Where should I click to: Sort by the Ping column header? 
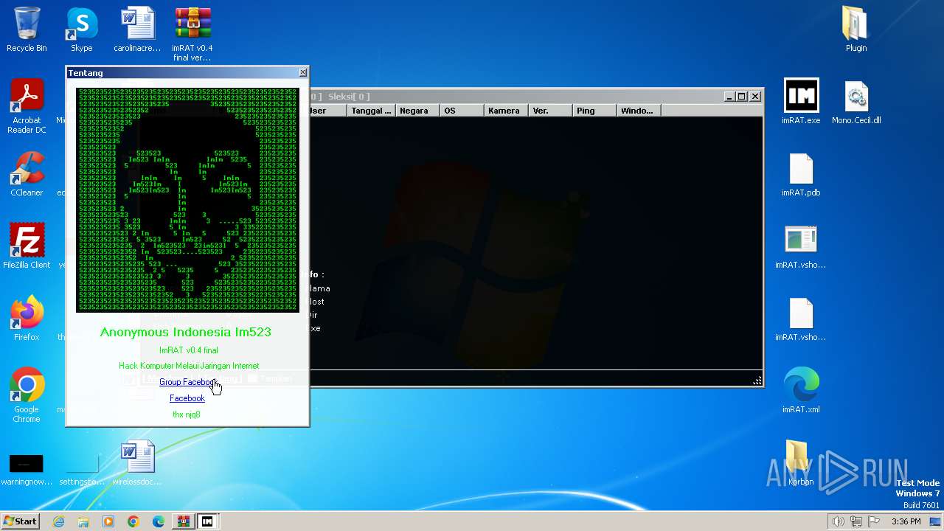click(x=594, y=111)
